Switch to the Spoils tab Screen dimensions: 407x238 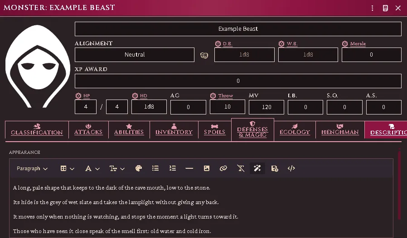pyautogui.click(x=215, y=129)
